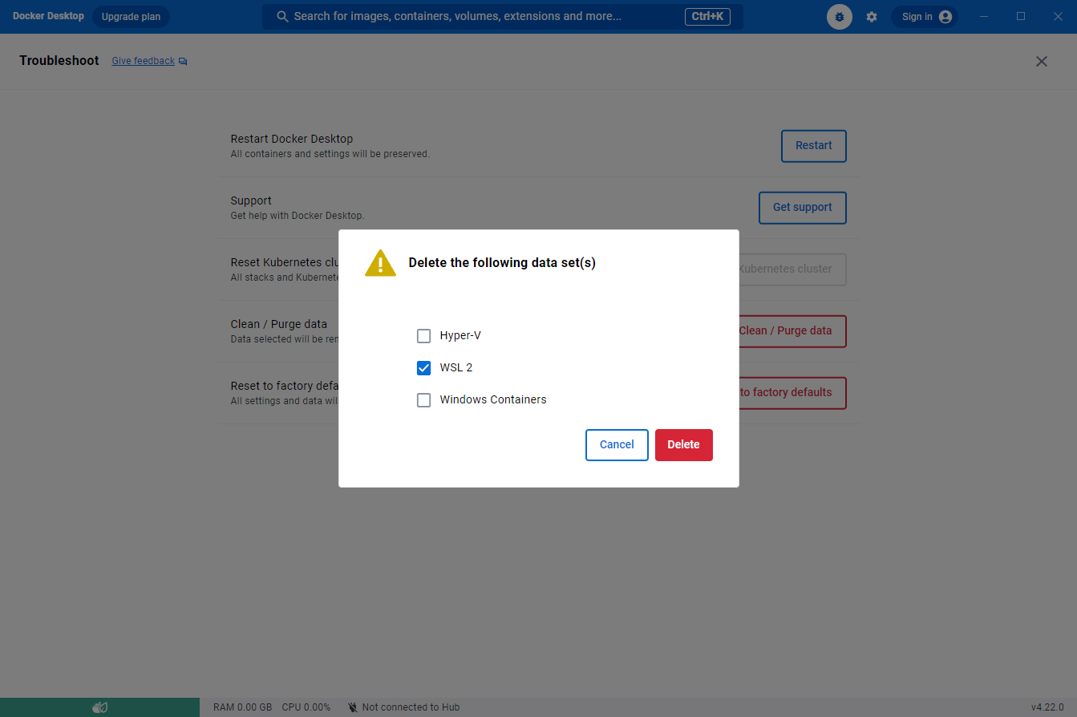This screenshot has width=1077, height=717.
Task: Click the Clean / Purge data button
Action: click(792, 330)
